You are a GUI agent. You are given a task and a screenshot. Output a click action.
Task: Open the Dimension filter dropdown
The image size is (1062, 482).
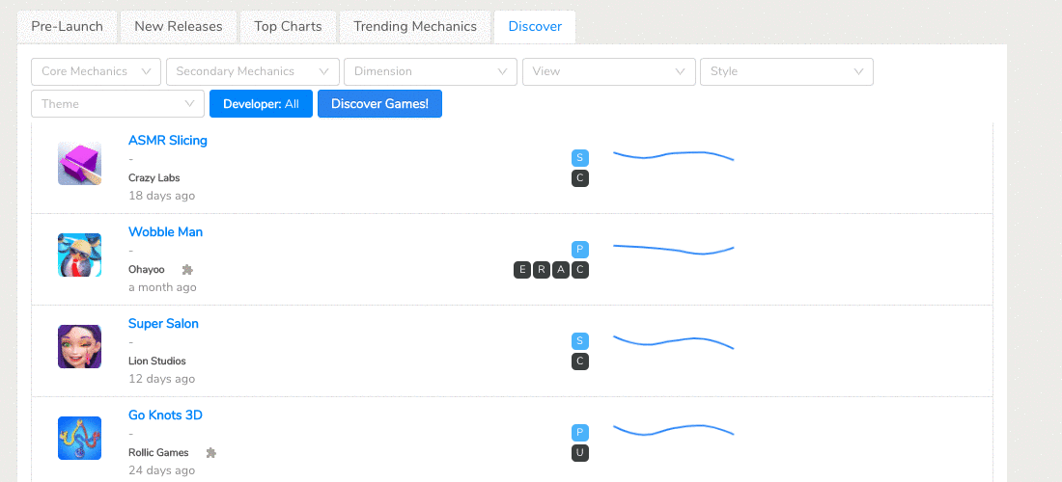coord(431,71)
